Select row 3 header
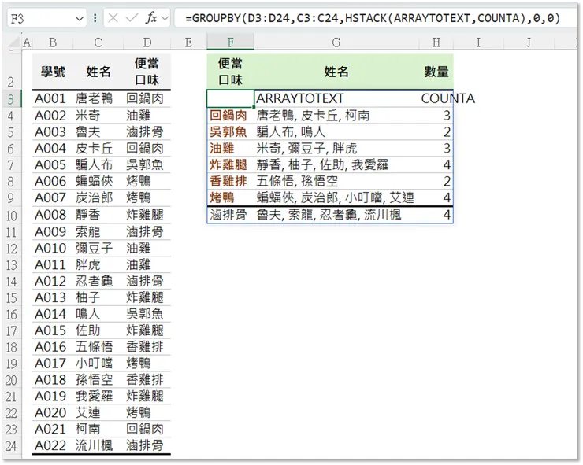The height and width of the screenshot is (465, 583). click(11, 99)
